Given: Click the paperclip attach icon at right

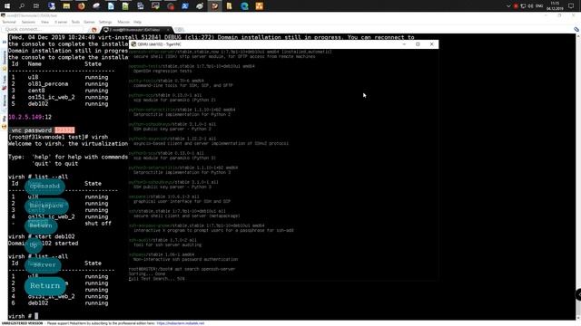Looking at the screenshot, I should (x=576, y=30).
